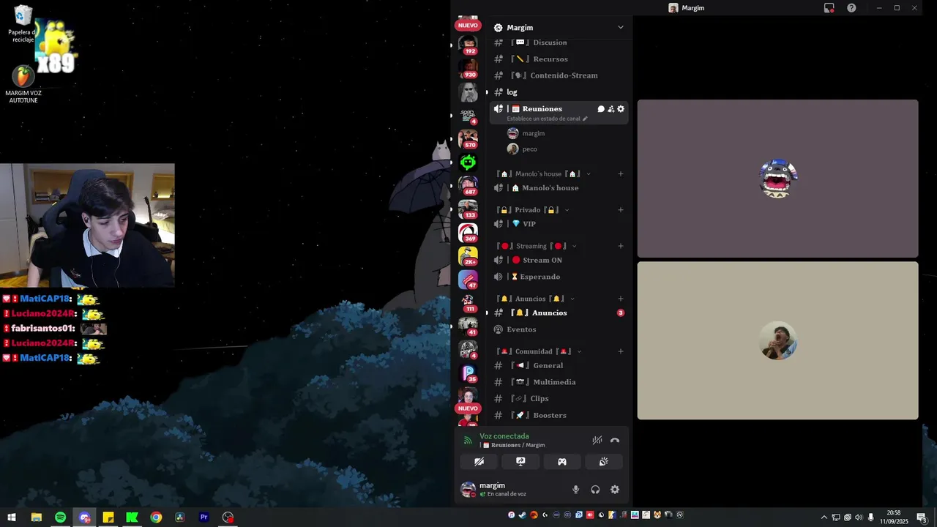Open Google Chrome from the taskbar
The height and width of the screenshot is (527, 937).
coord(156,517)
